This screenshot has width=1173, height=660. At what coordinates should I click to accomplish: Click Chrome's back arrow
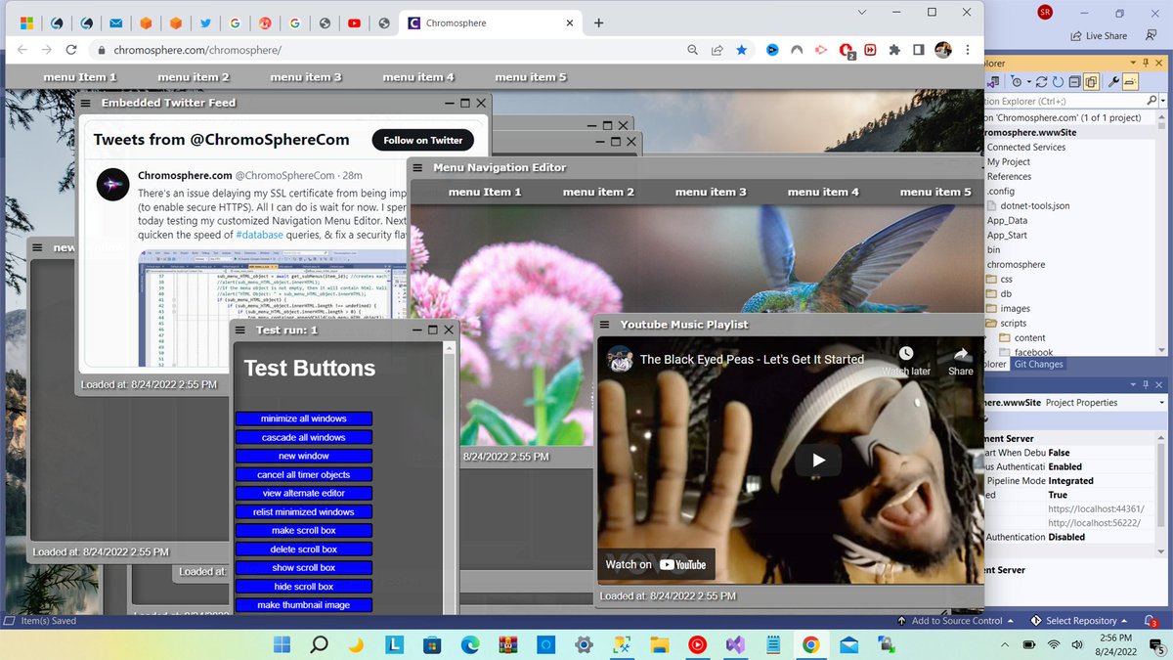[x=22, y=50]
